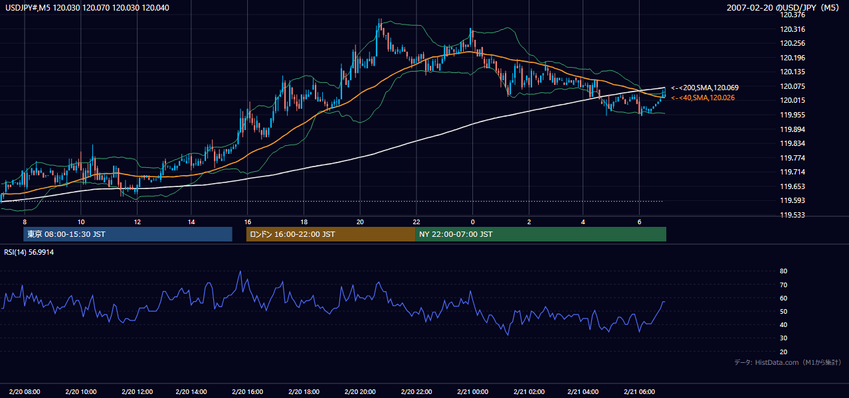
Task: Click the 2/20 08:00 bottom time label
Action: coord(25,391)
